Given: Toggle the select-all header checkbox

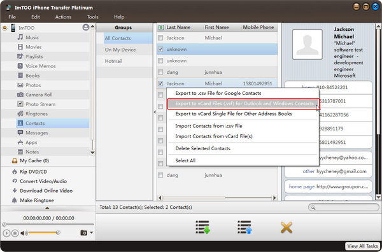Looking at the screenshot, I should [x=161, y=27].
